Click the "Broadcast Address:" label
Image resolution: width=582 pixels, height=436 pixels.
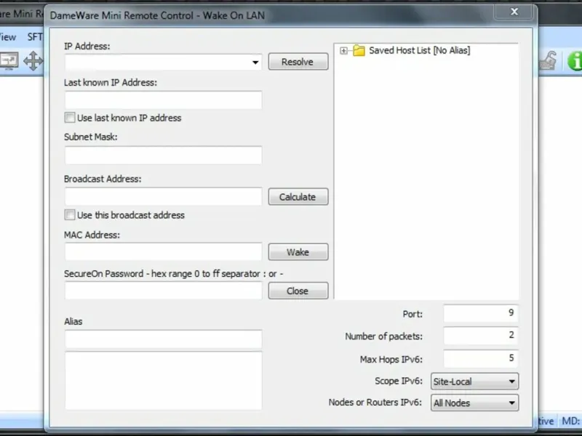(x=103, y=179)
